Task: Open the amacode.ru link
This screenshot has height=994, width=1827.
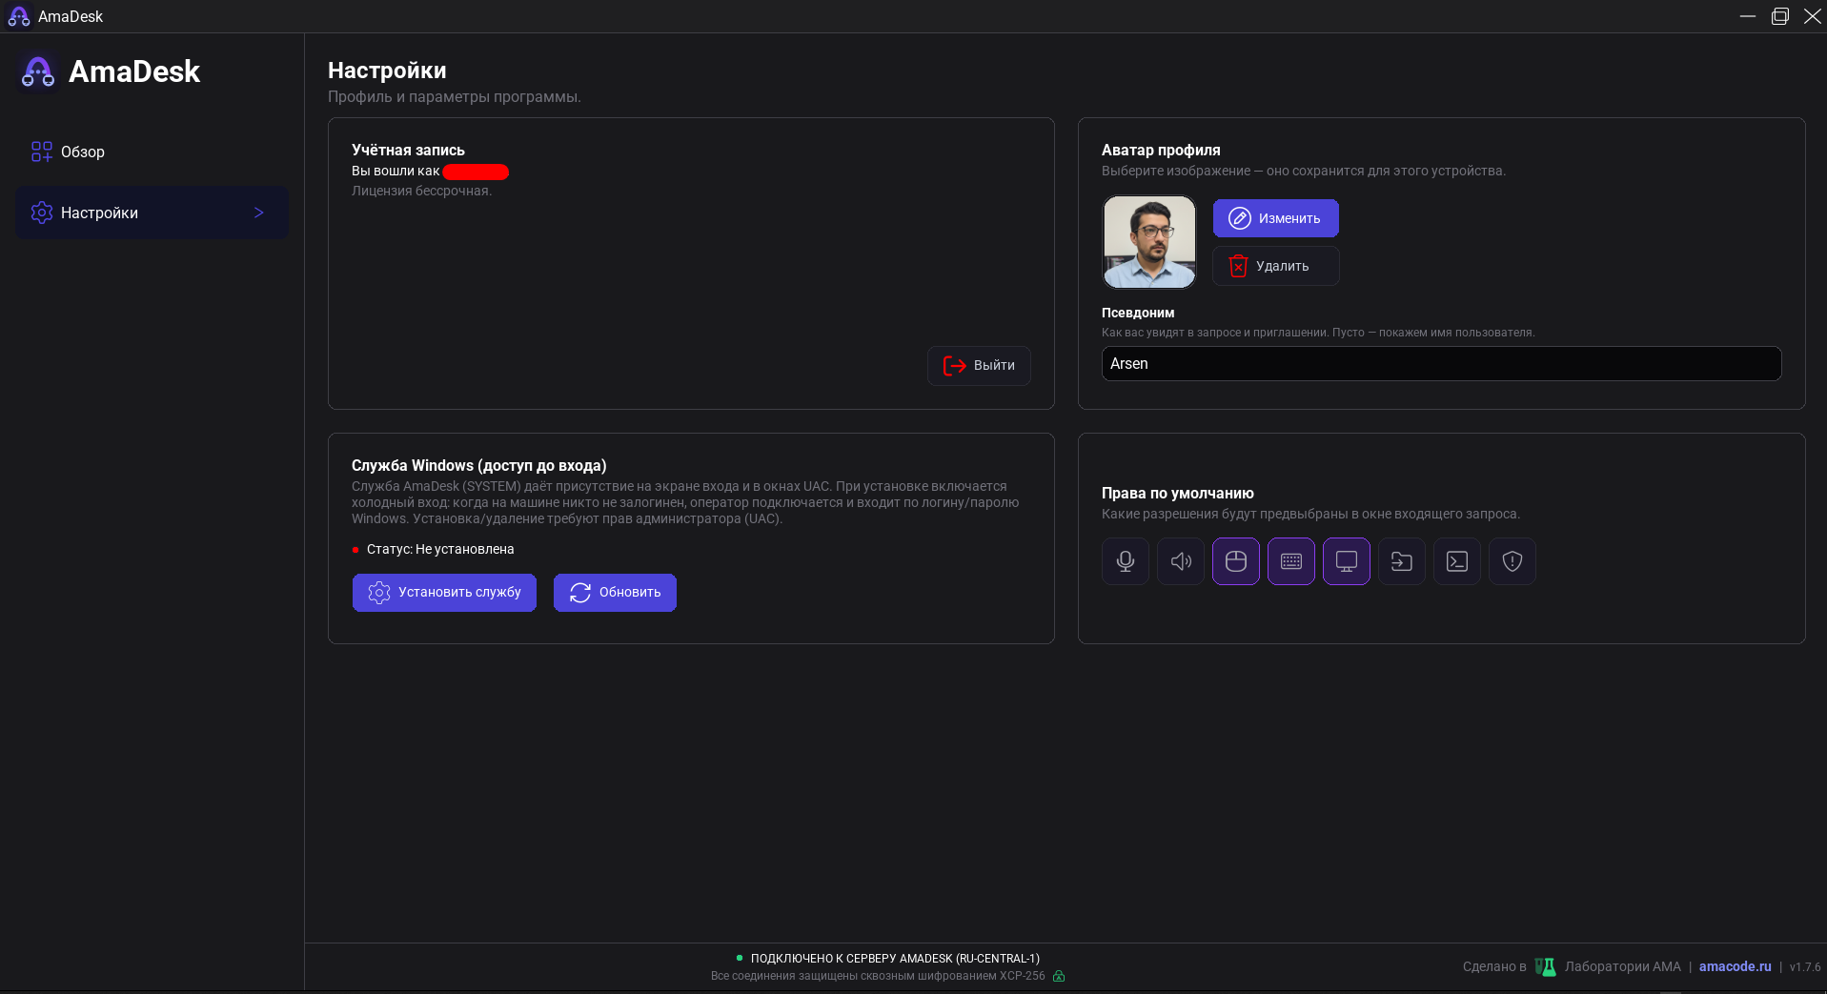Action: click(x=1735, y=966)
